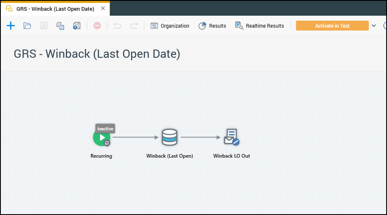387x215 pixels.
Task: Open Realtime Results
Action: [x=260, y=26]
